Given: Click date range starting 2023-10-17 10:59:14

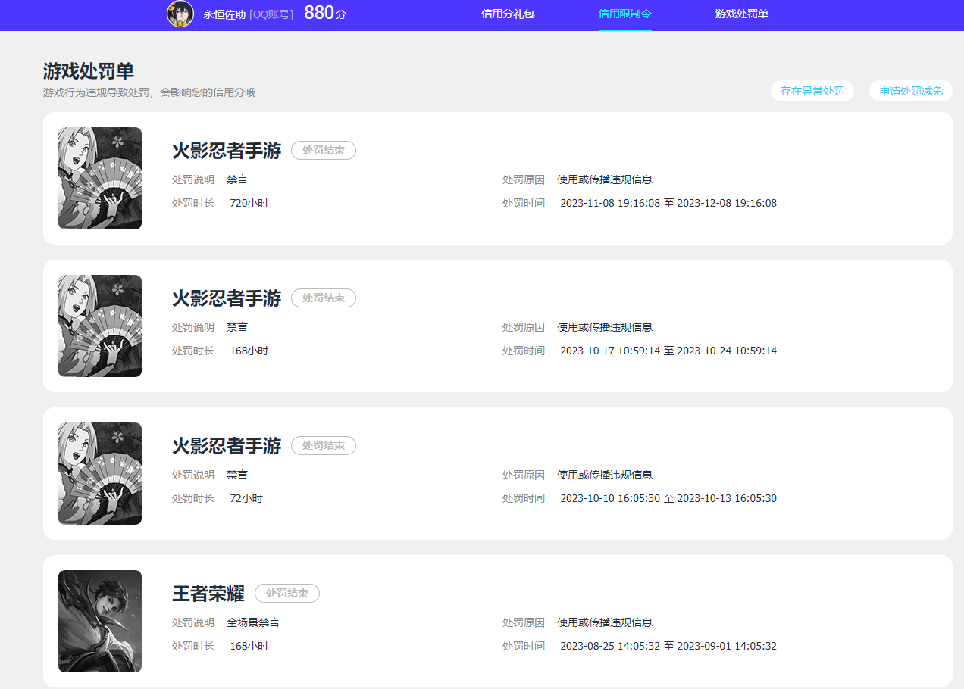Looking at the screenshot, I should pos(668,351).
